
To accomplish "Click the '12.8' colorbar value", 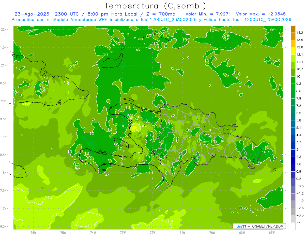I will click(x=300, y=47).
